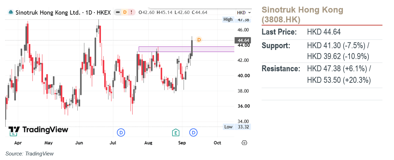394x160 pixels.
Task: Click the Last Price label
Action: pos(279,32)
